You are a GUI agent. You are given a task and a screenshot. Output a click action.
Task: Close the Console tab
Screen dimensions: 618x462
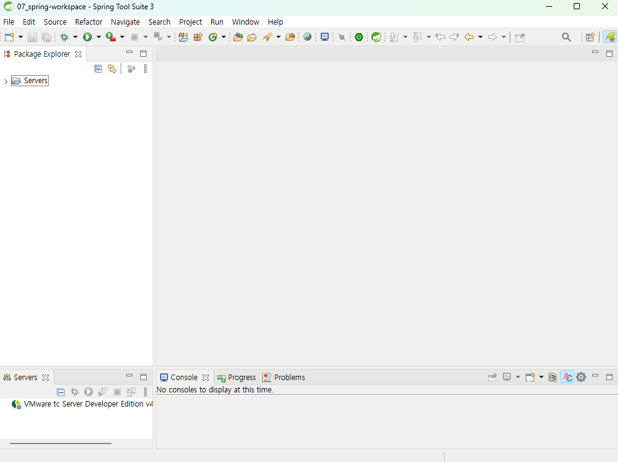tap(206, 378)
